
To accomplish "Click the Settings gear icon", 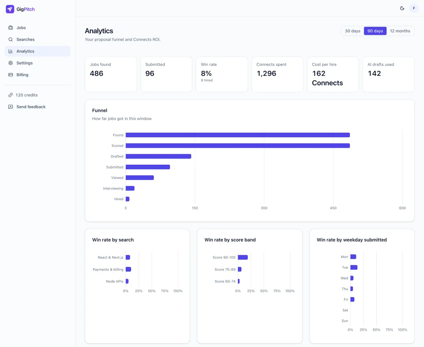I will click(11, 63).
